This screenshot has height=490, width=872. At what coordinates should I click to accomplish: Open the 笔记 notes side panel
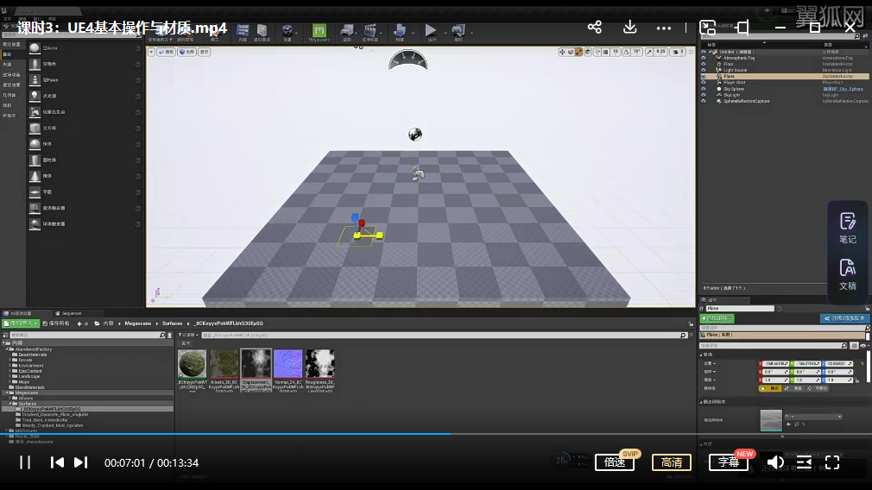point(848,228)
